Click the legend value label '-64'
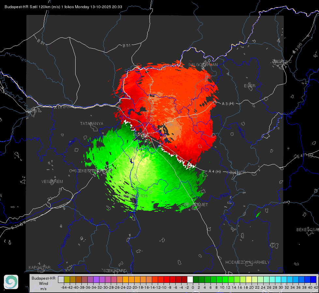 pyautogui.click(x=64, y=287)
